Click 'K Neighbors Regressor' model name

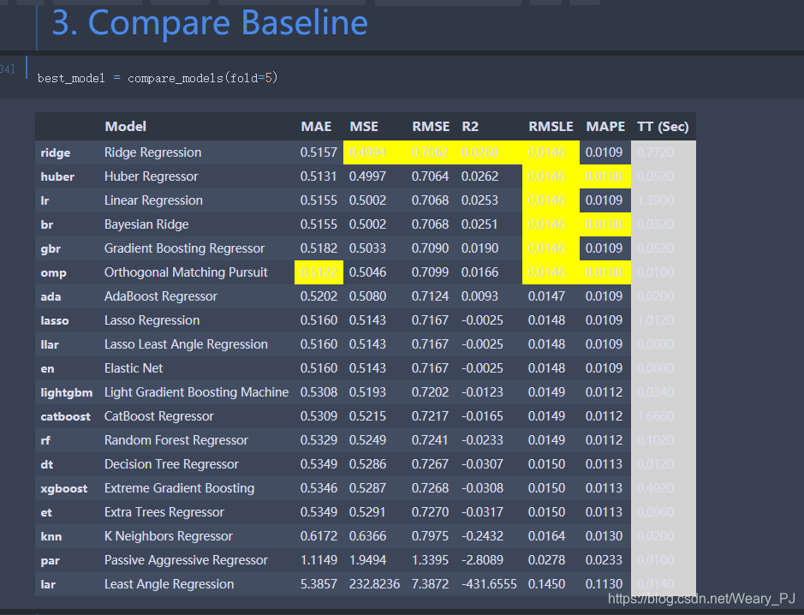(168, 536)
